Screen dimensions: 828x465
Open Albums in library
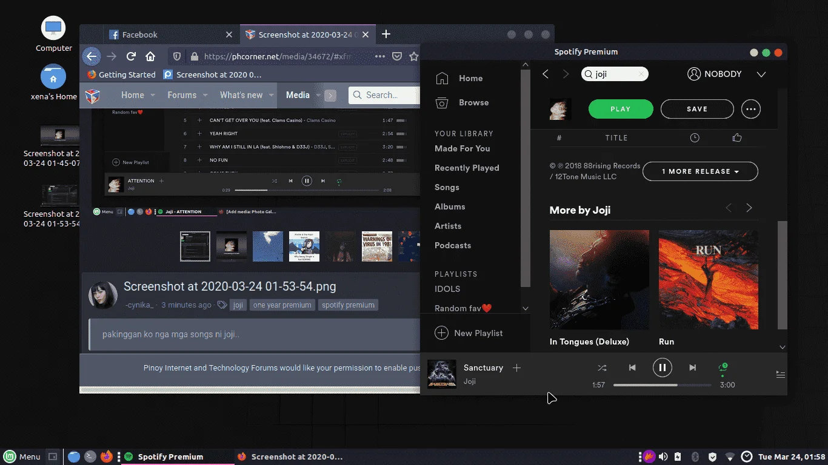tap(450, 206)
